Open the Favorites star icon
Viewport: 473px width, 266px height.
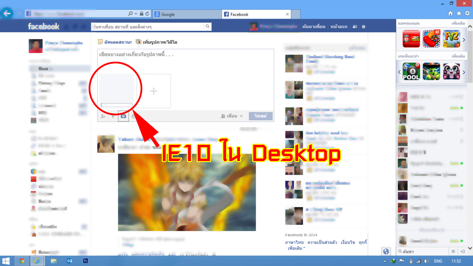point(459,14)
